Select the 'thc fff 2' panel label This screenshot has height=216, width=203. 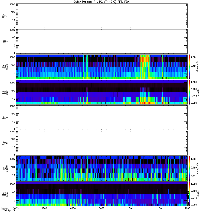(5, 143)
